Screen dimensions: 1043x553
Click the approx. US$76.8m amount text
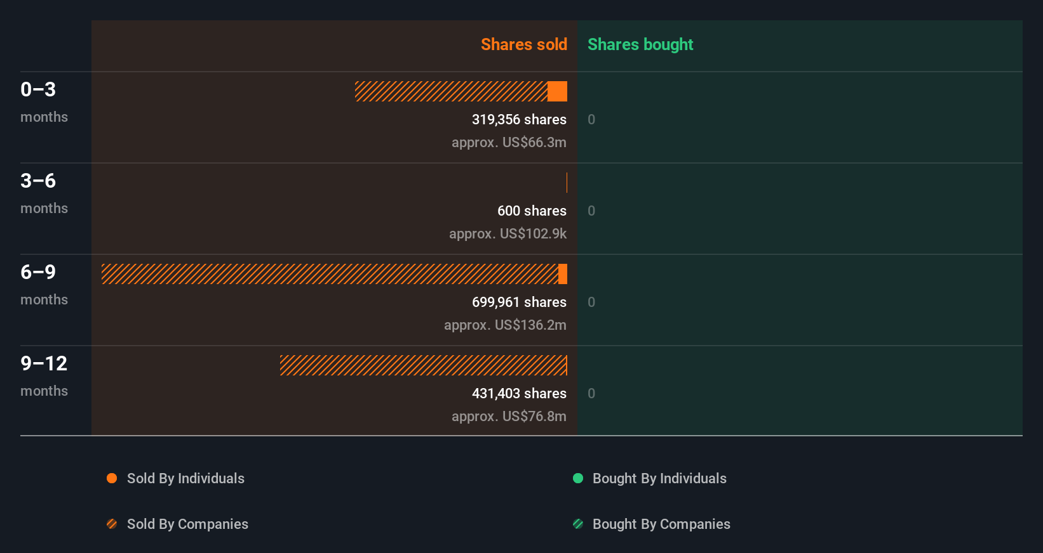(509, 416)
